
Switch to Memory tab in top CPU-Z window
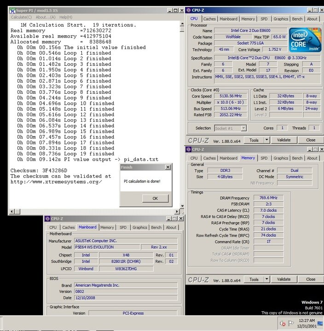click(248, 19)
